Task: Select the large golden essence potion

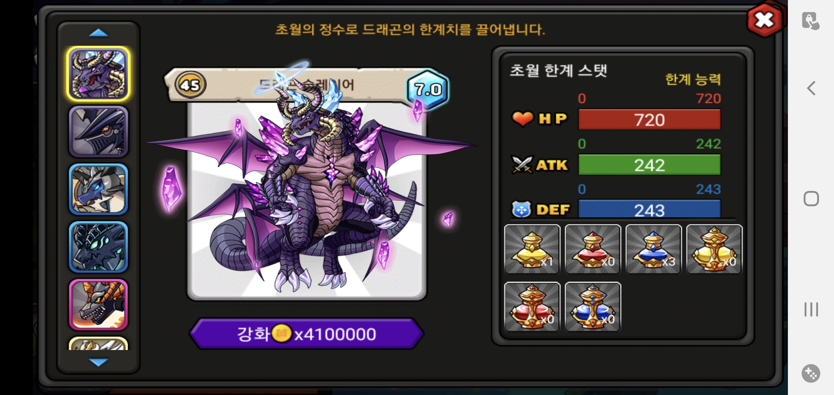Action: click(714, 249)
